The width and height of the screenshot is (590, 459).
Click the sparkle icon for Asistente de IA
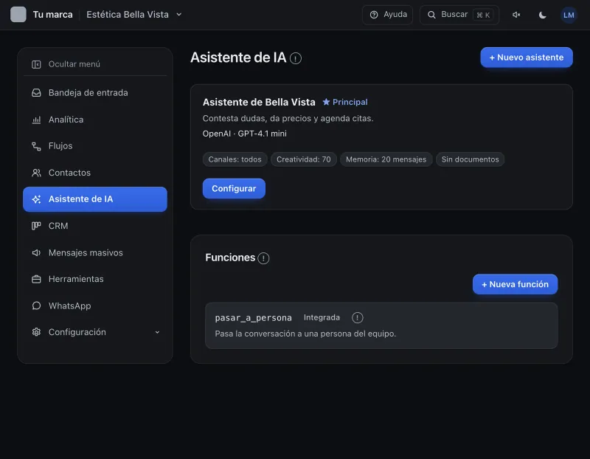pyautogui.click(x=36, y=199)
